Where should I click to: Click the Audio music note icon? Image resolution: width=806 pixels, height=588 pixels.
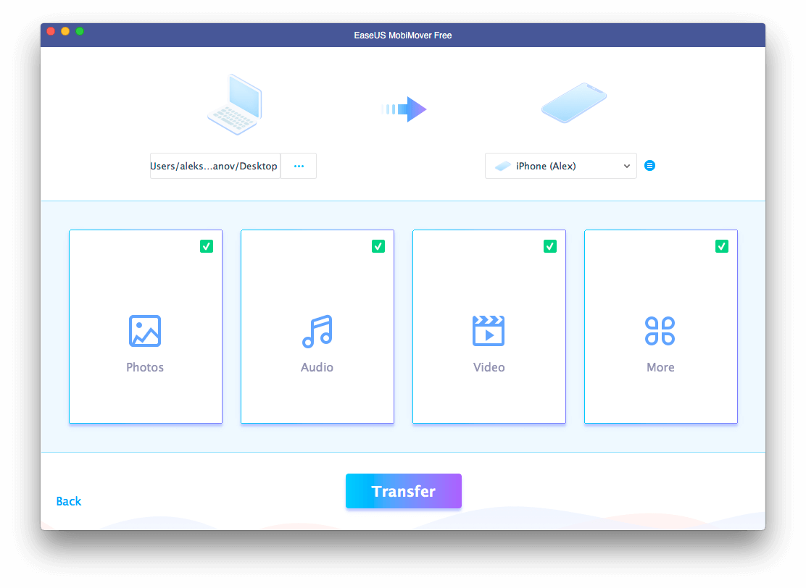coord(317,331)
